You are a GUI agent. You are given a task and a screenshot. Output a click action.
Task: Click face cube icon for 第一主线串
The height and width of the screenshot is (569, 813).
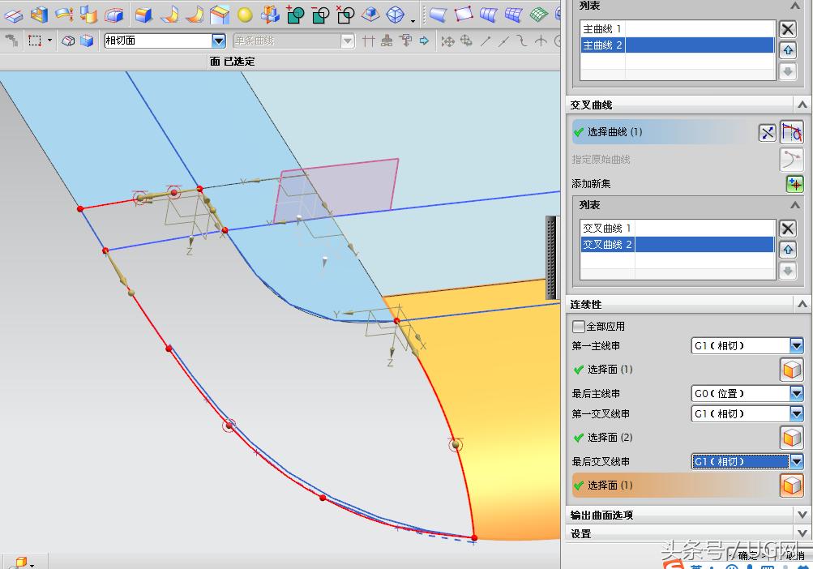[x=791, y=370]
